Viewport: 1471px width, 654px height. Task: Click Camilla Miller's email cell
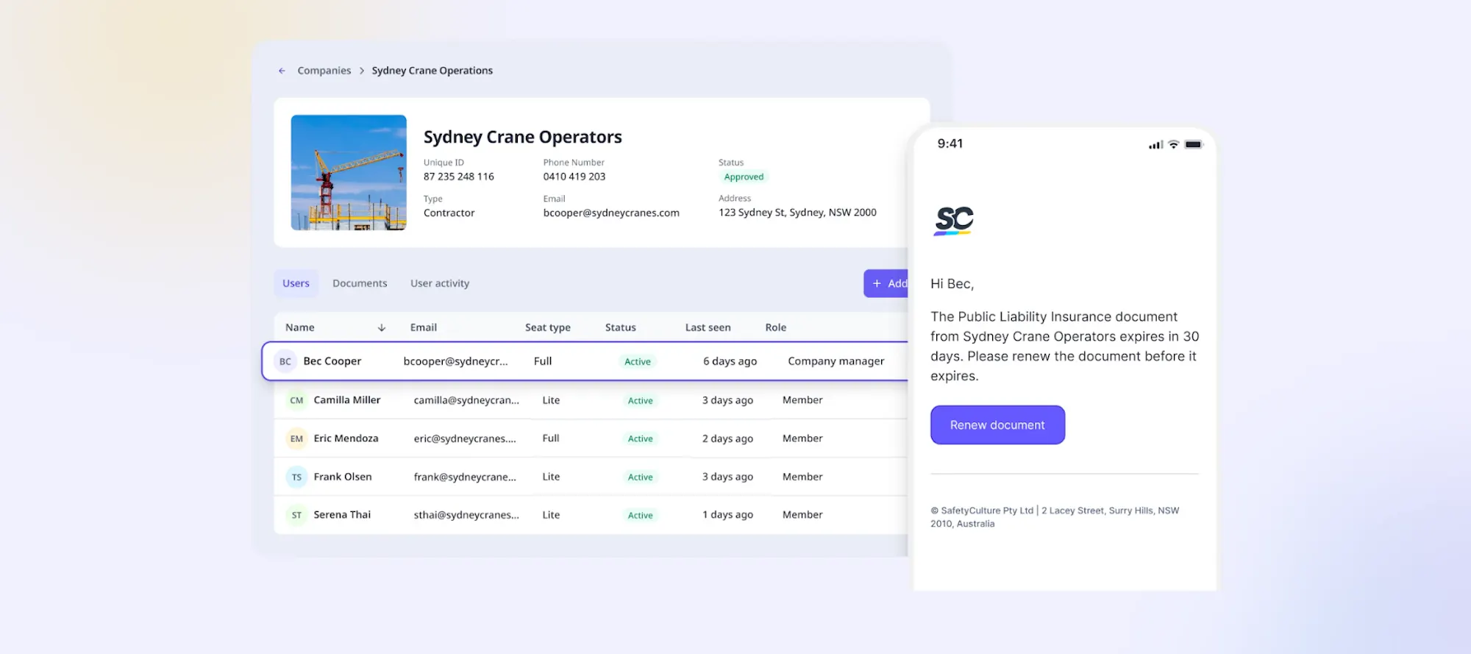(x=466, y=400)
